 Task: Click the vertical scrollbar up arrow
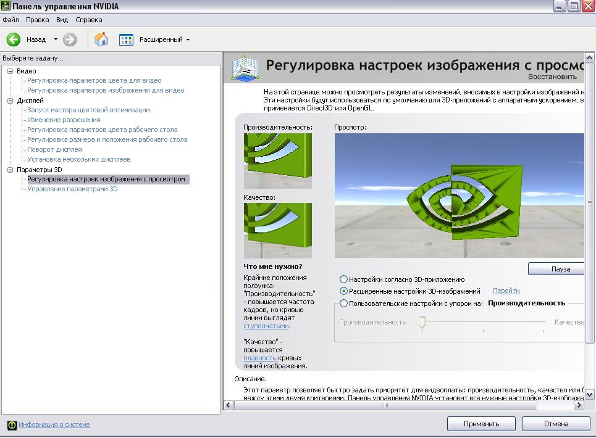pos(590,58)
